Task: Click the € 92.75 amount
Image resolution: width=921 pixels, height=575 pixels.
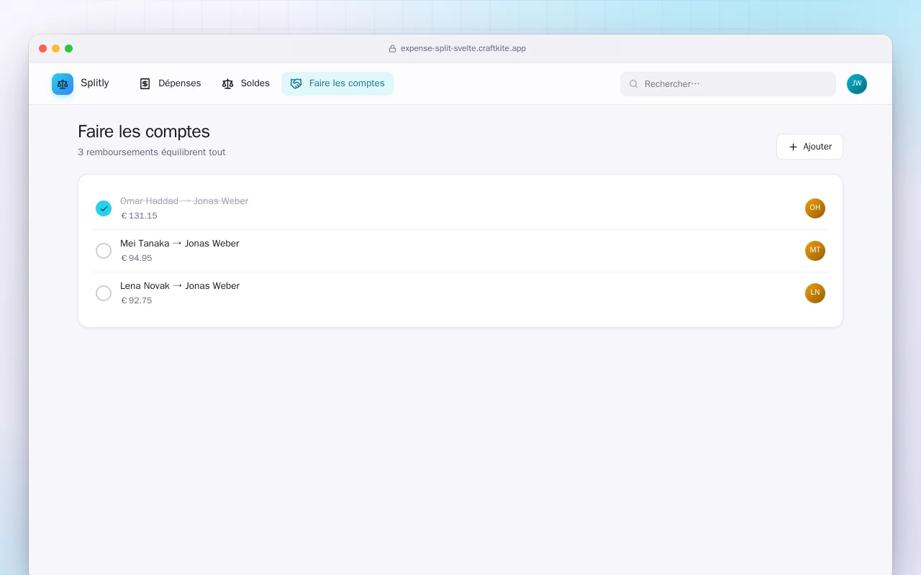Action: click(136, 300)
